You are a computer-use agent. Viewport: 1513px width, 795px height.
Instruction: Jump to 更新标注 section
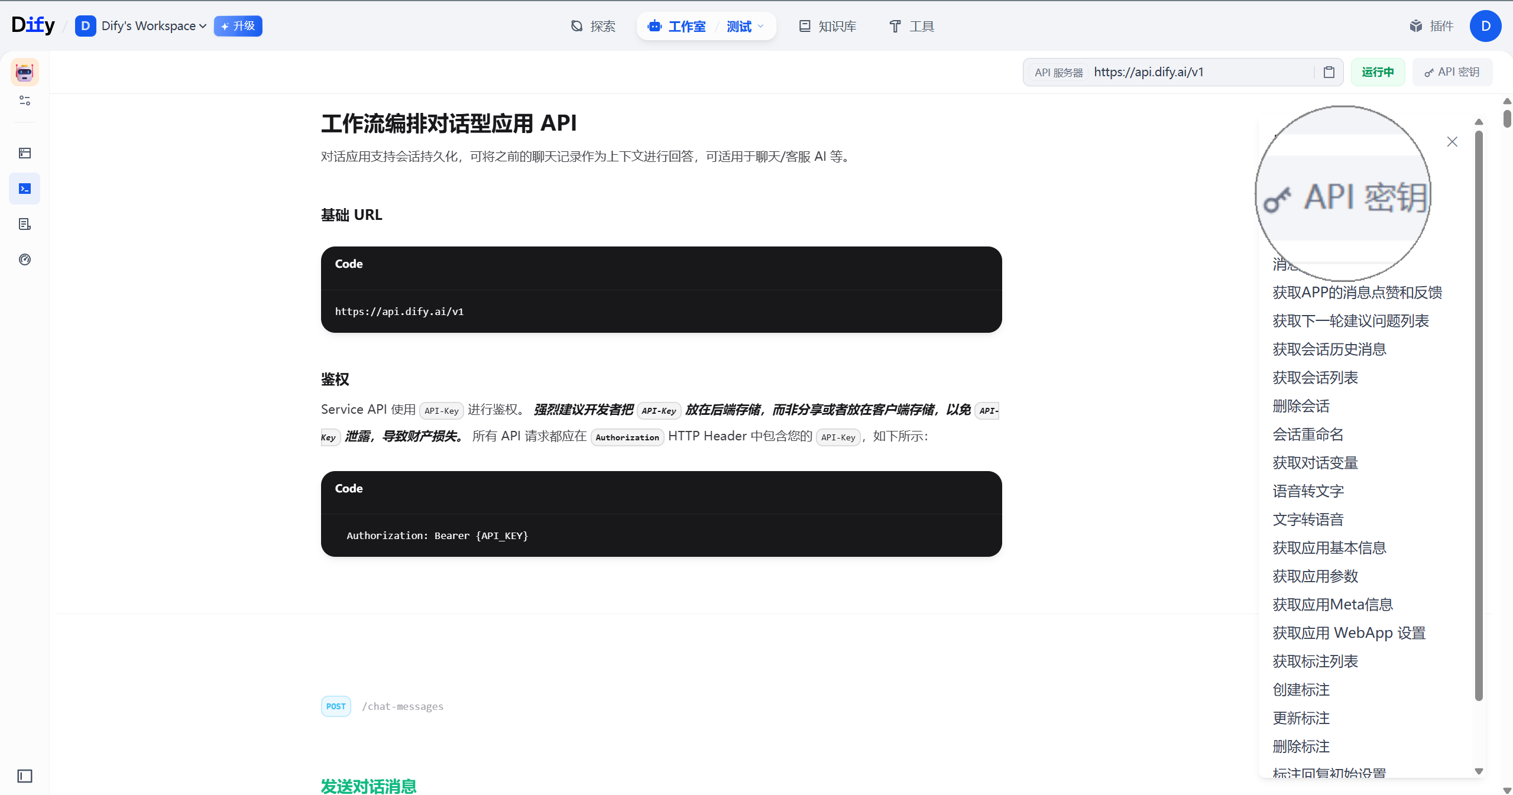[x=1301, y=718]
